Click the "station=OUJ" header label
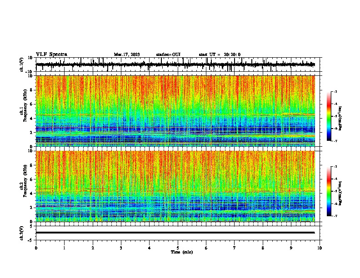This screenshot has width=360, height=278. pos(168,55)
